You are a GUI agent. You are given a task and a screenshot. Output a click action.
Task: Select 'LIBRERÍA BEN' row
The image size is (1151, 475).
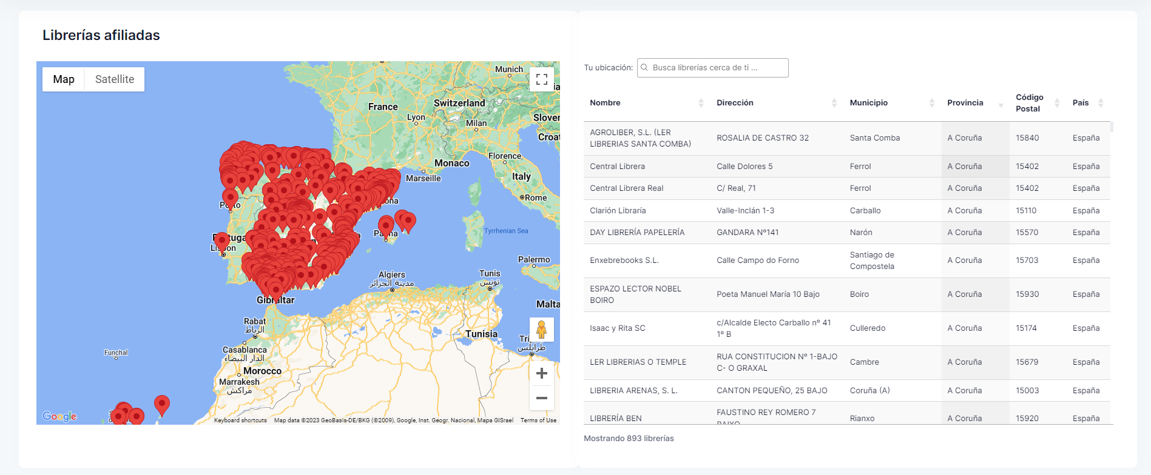click(847, 414)
